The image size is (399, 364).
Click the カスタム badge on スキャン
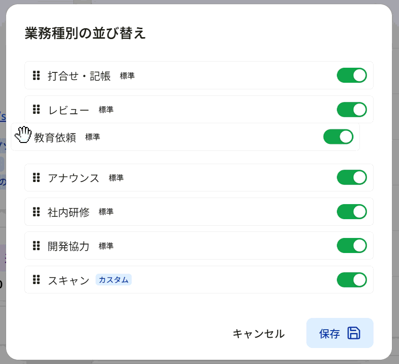113,280
